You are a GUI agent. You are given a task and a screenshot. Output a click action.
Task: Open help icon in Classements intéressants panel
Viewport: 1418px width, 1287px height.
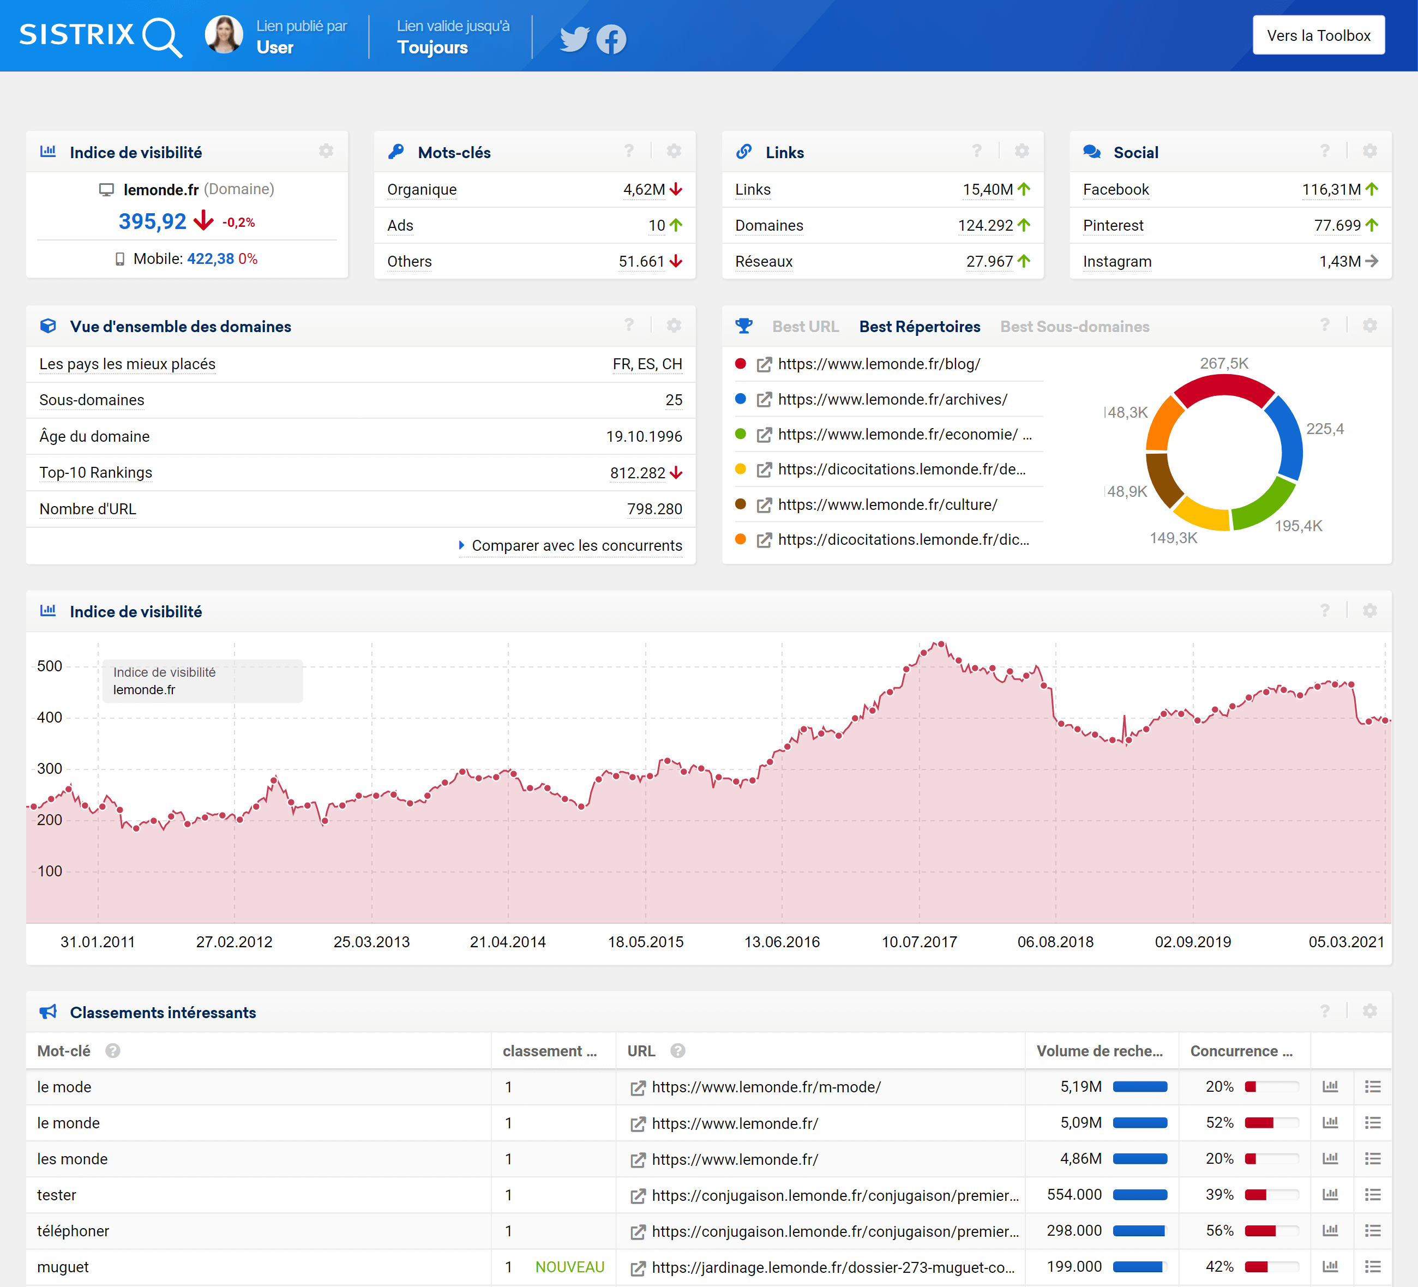click(1324, 1011)
